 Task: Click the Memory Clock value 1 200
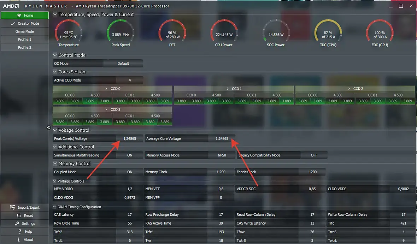221,172
